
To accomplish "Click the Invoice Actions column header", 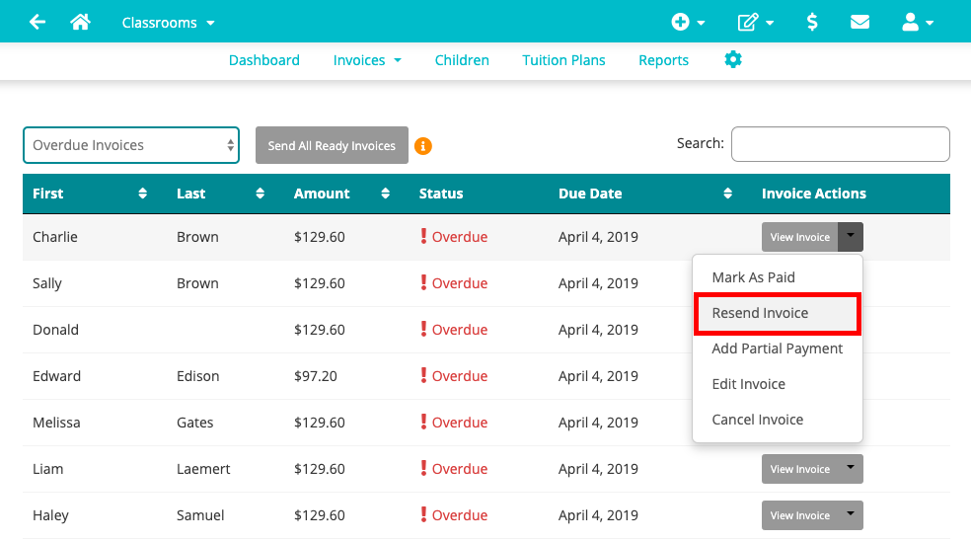I will pyautogui.click(x=814, y=194).
